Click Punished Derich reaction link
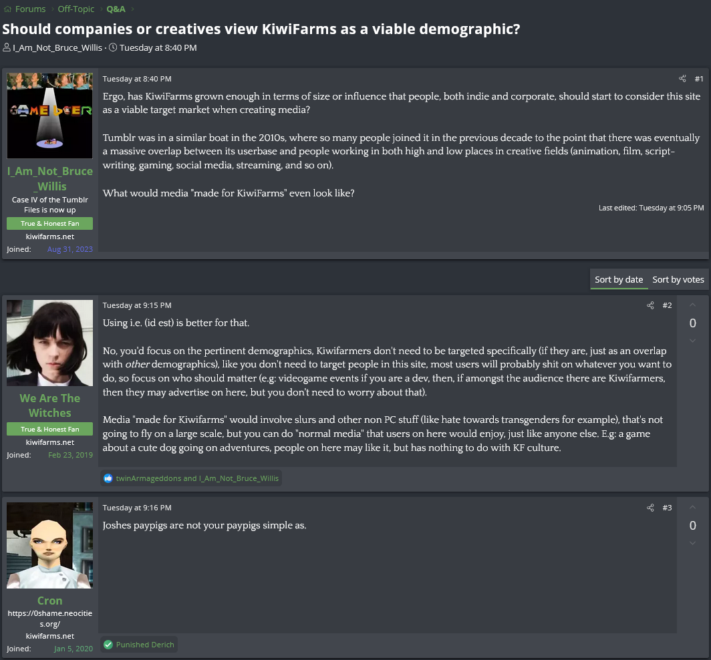 pos(144,645)
